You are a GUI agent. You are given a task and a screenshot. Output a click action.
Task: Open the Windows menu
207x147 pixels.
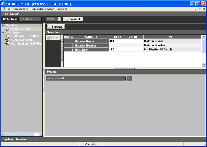pos(62,9)
